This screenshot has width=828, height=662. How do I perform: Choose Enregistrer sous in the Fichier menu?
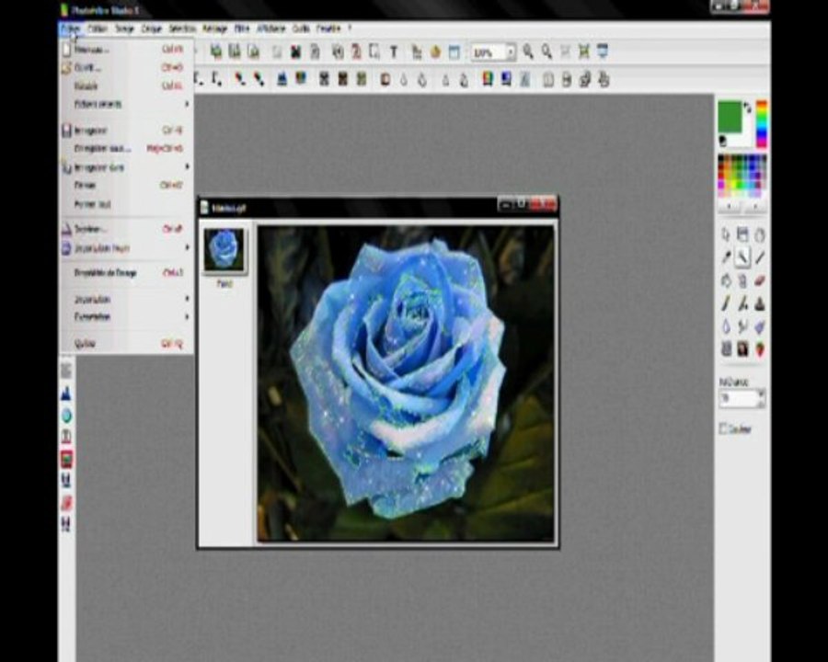(x=127, y=149)
